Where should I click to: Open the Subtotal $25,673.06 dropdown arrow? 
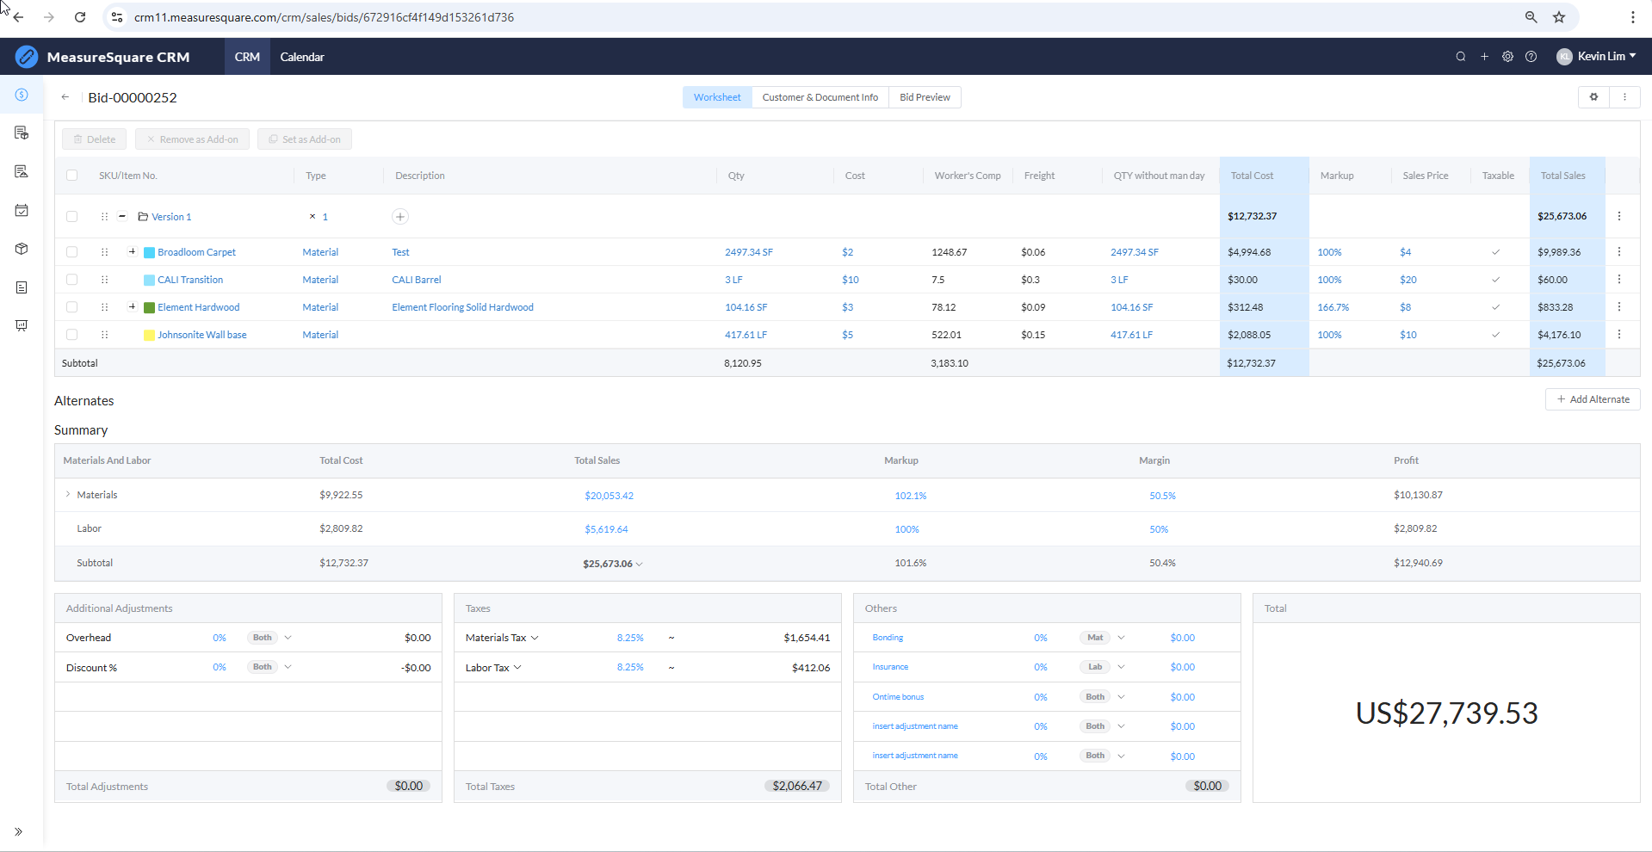pyautogui.click(x=639, y=565)
